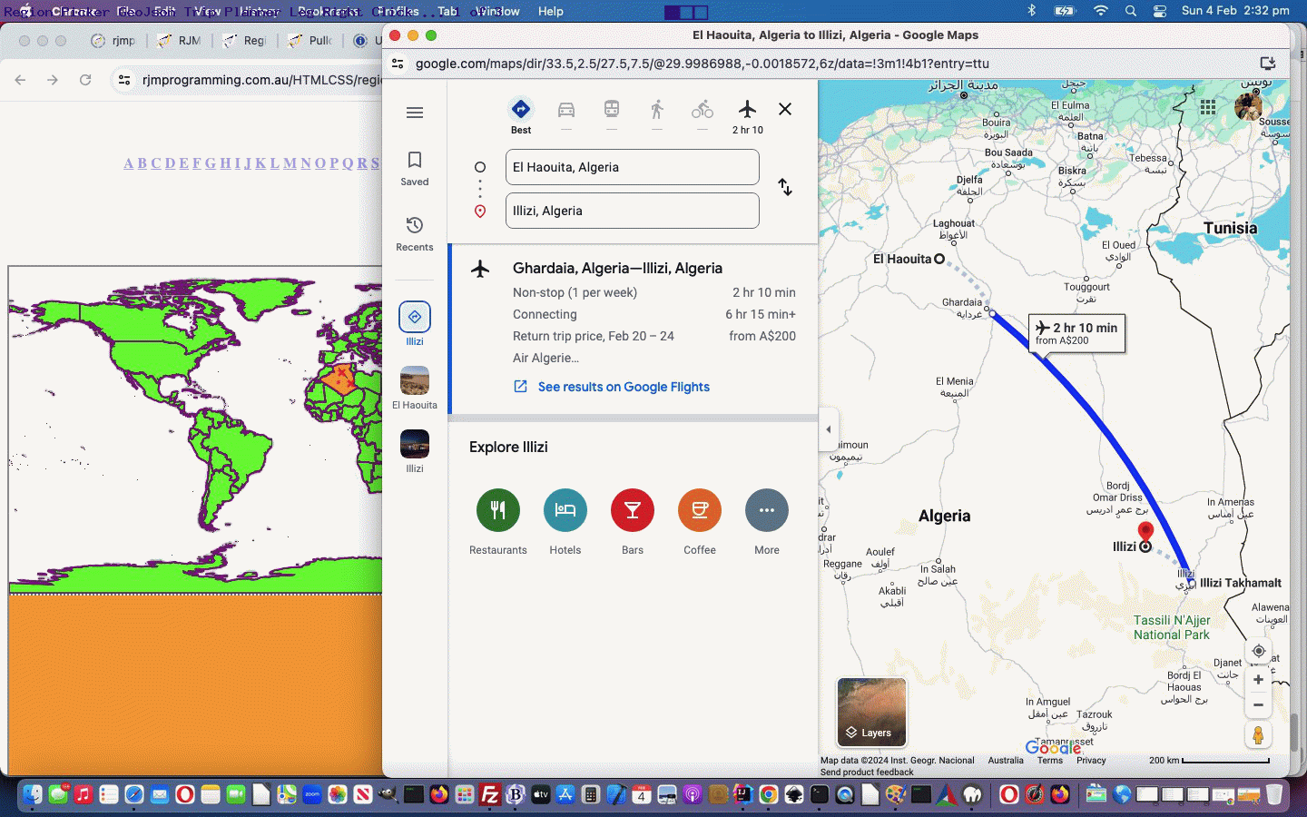1307x817 pixels.
Task: Open the Google Maps hamburger menu
Action: (415, 113)
